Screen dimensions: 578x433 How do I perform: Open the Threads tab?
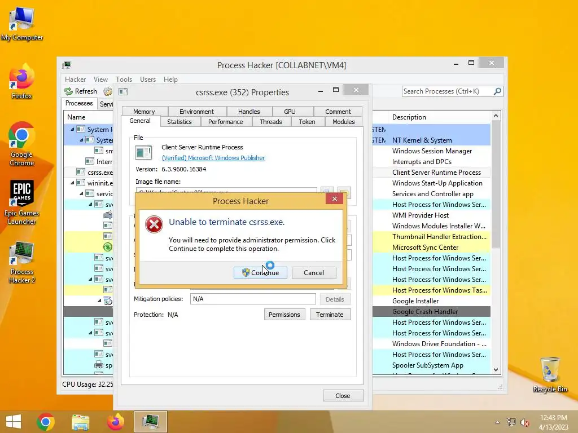[x=270, y=122]
